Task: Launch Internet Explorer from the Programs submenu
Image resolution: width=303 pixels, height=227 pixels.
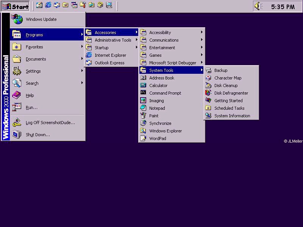Action: [111, 55]
